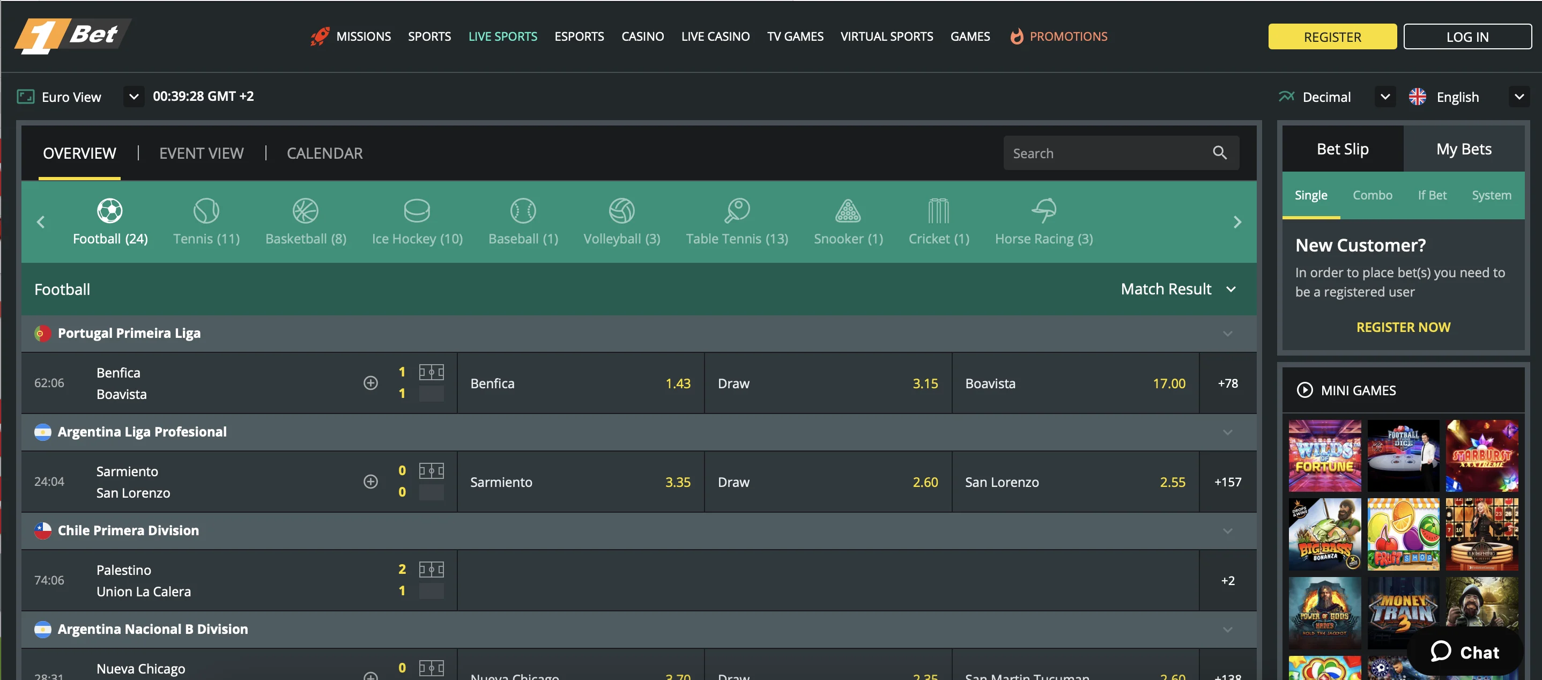1542x680 pixels.
Task: Open the Euro View dropdown arrow
Action: (x=134, y=97)
